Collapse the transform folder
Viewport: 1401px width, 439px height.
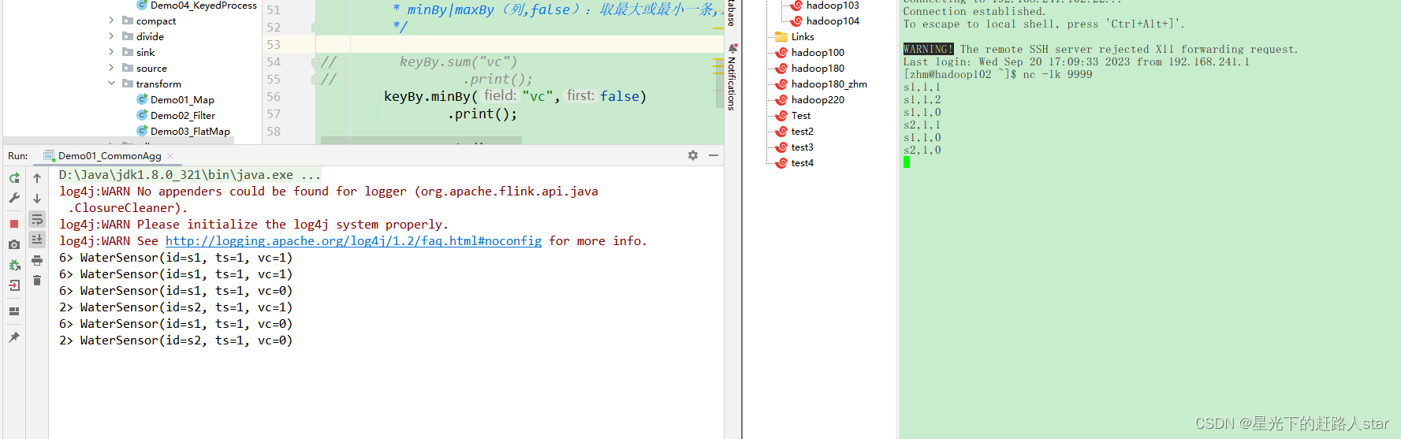pyautogui.click(x=111, y=84)
